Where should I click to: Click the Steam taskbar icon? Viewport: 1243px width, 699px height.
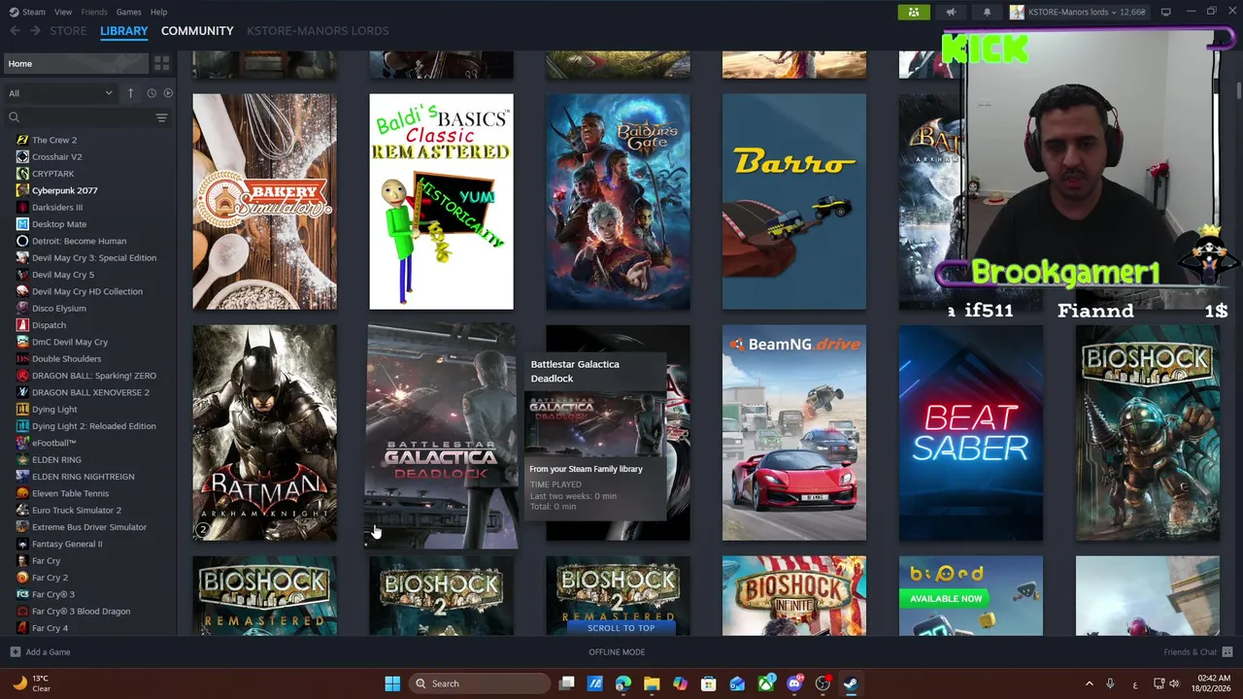pyautogui.click(x=851, y=683)
